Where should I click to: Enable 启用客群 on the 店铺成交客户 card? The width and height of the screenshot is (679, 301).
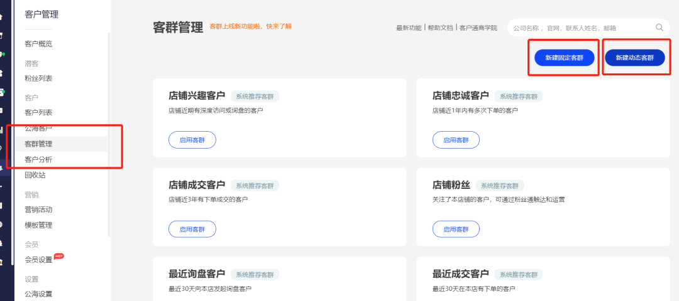(192, 230)
